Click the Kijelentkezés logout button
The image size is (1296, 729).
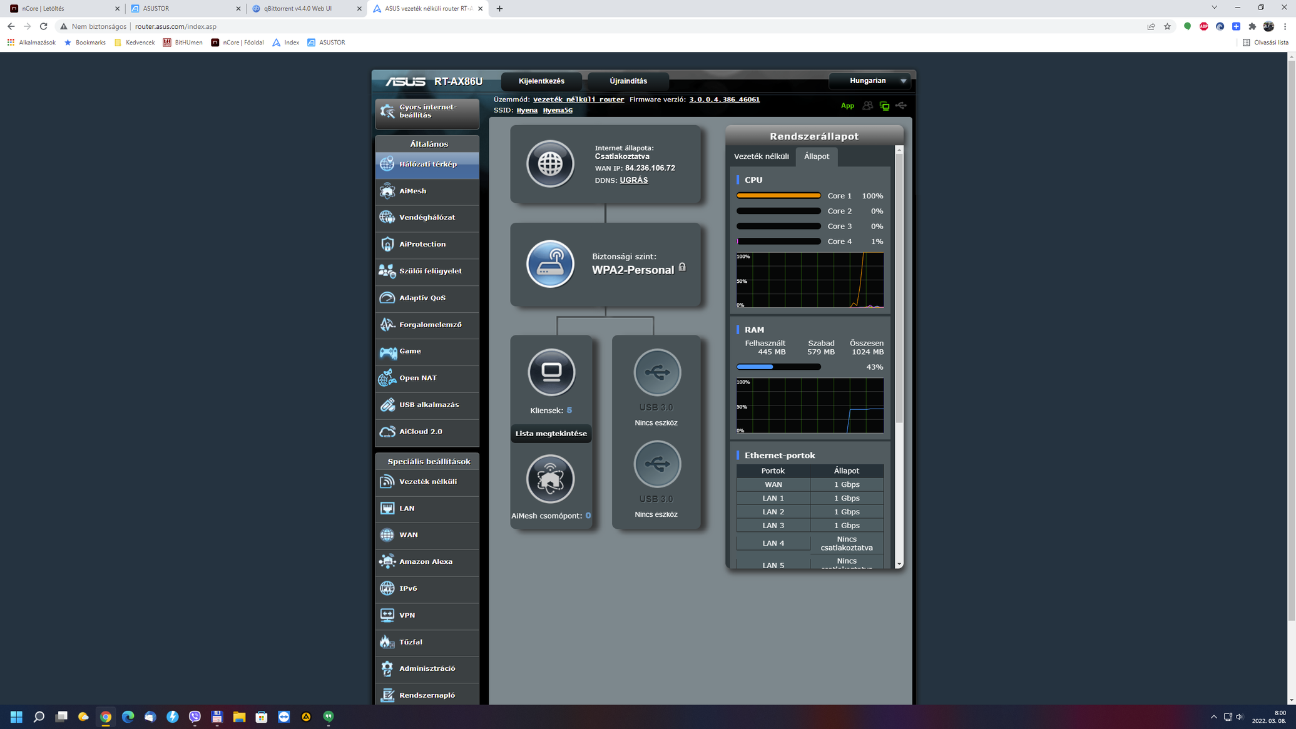(541, 81)
